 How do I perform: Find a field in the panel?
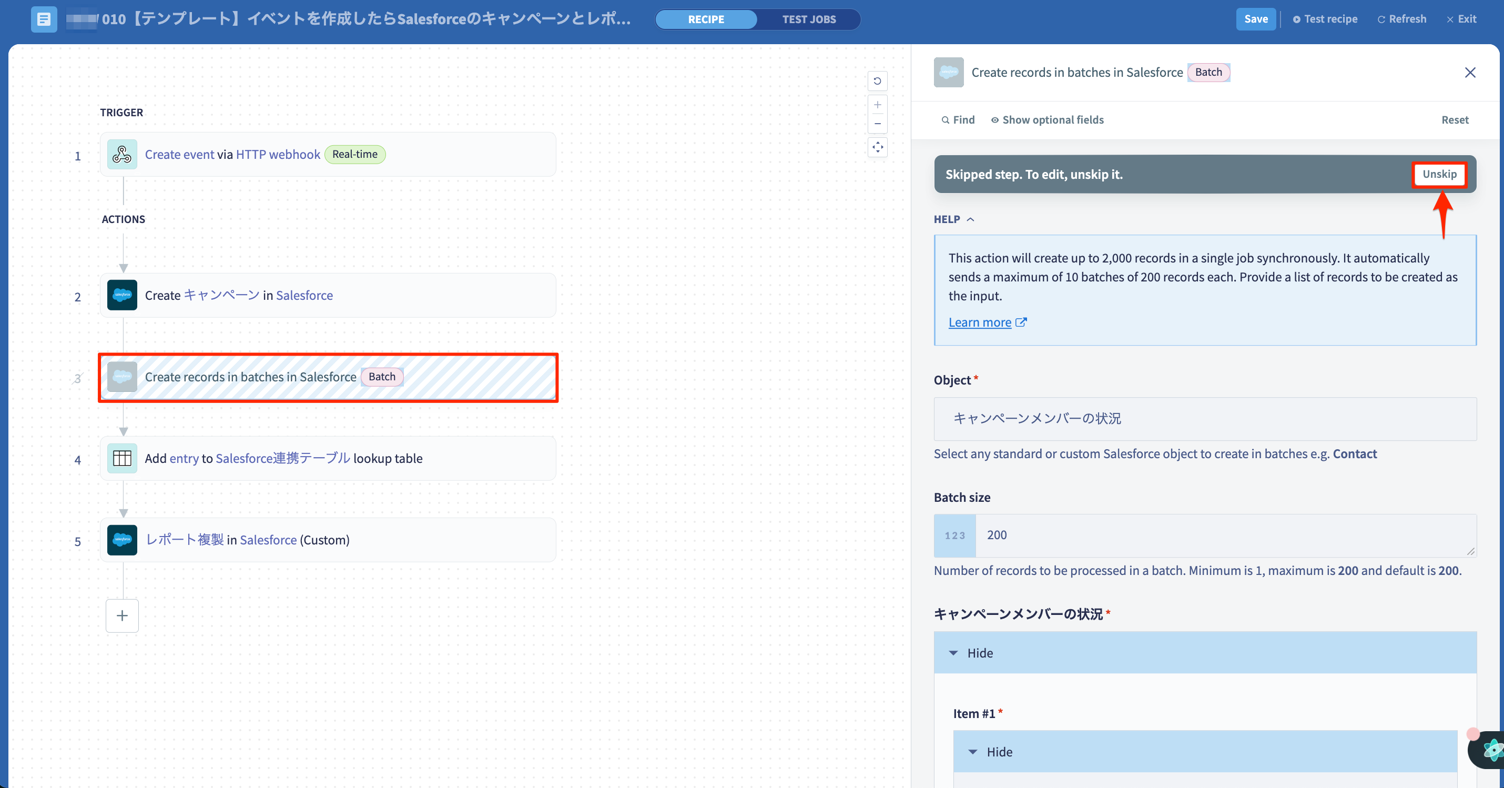[958, 120]
